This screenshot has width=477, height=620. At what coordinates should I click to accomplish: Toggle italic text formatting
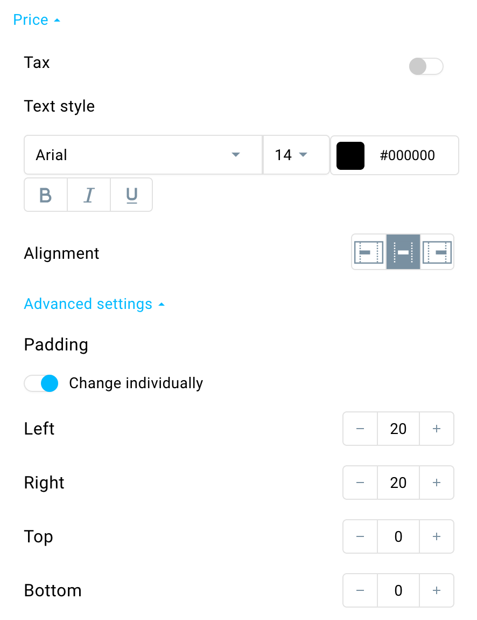[89, 195]
